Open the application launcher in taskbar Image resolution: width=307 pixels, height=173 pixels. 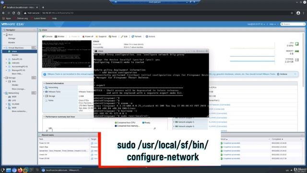click(x=2, y=170)
